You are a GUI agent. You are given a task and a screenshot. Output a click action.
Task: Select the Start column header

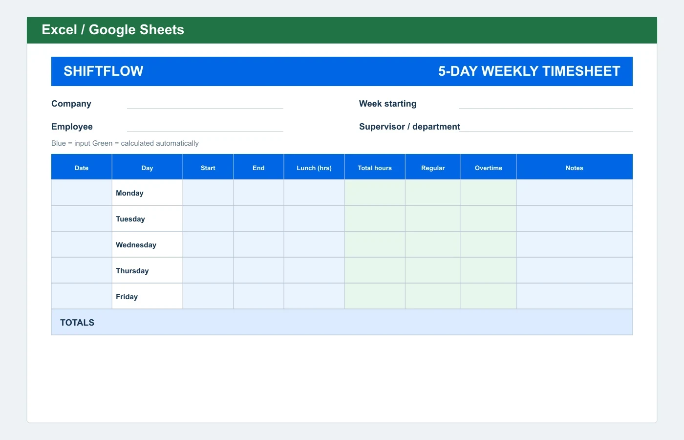click(x=208, y=167)
